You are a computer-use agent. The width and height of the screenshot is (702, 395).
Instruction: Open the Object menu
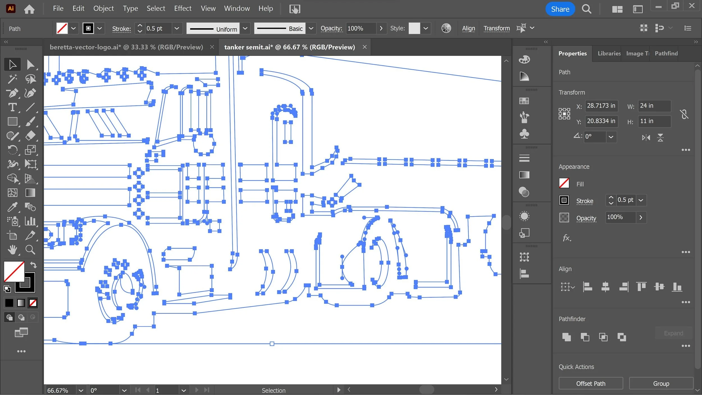tap(103, 8)
